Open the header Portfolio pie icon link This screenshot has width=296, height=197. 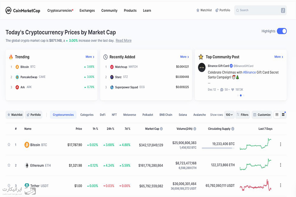[x=223, y=10]
